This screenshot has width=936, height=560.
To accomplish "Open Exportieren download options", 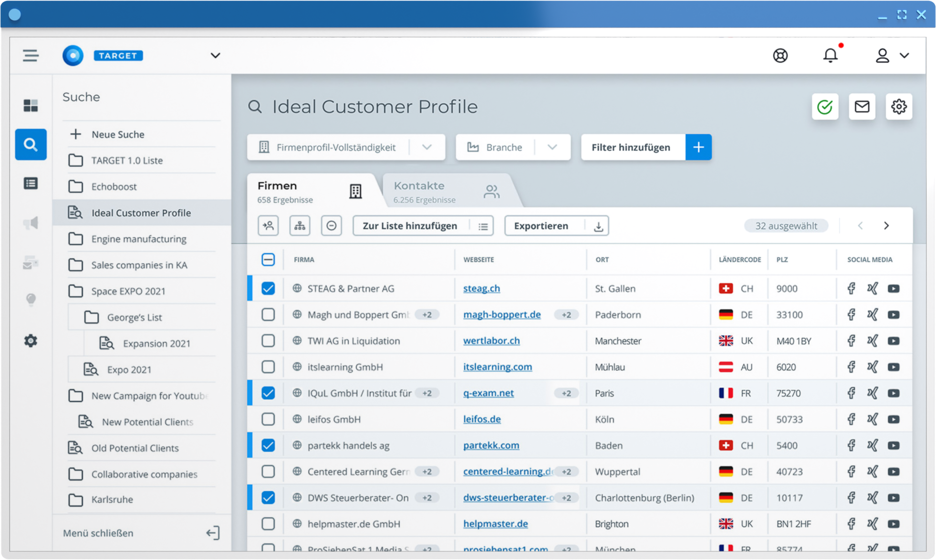I will [598, 226].
